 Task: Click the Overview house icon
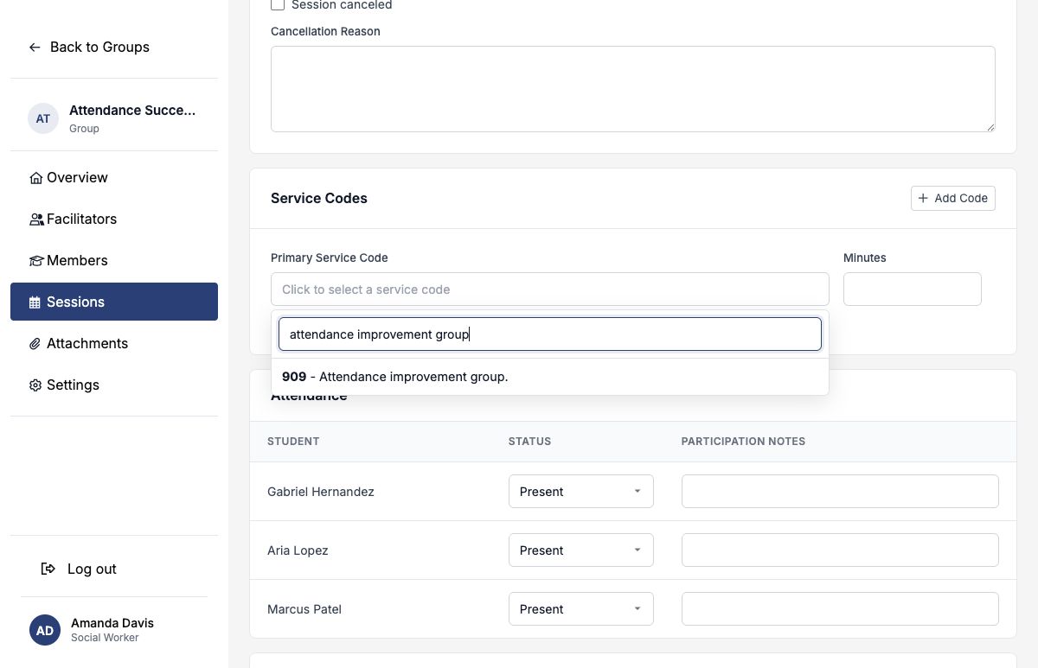pyautogui.click(x=35, y=178)
